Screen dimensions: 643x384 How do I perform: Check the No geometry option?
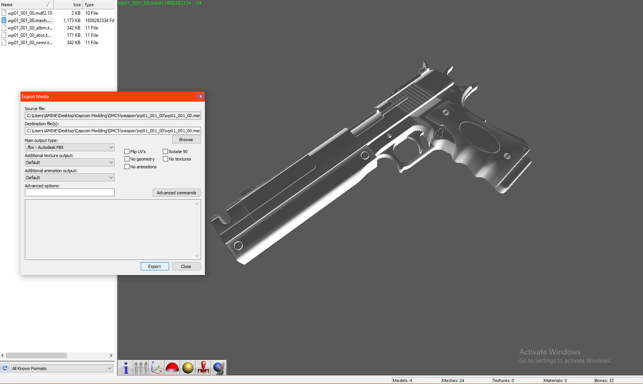127,159
